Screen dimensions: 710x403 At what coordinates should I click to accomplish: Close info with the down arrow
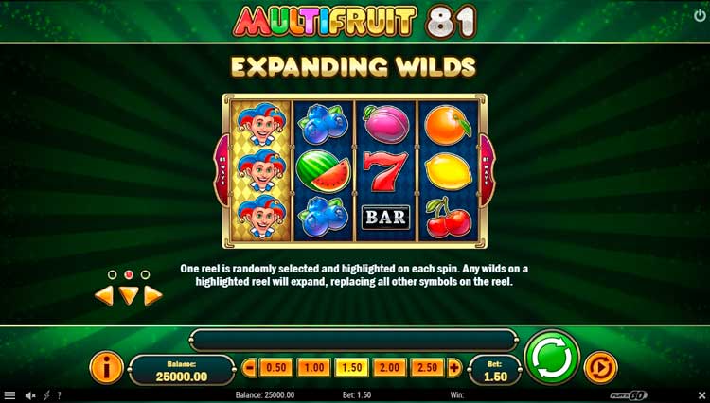(x=129, y=296)
